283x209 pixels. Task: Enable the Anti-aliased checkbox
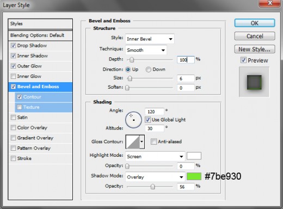click(x=153, y=142)
